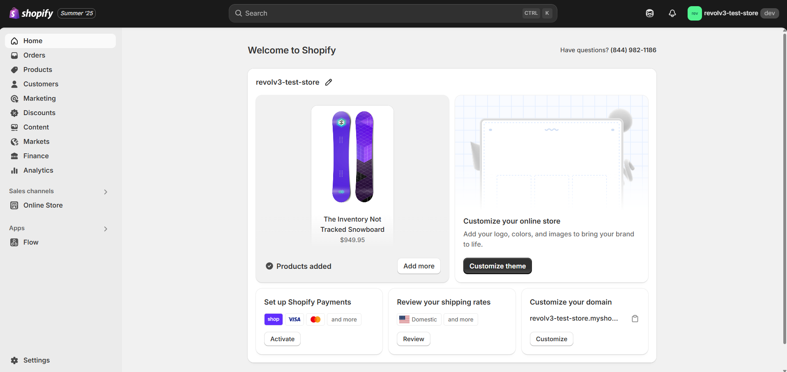This screenshot has width=787, height=372.
Task: Expand the Sales channels section
Action: (x=106, y=192)
